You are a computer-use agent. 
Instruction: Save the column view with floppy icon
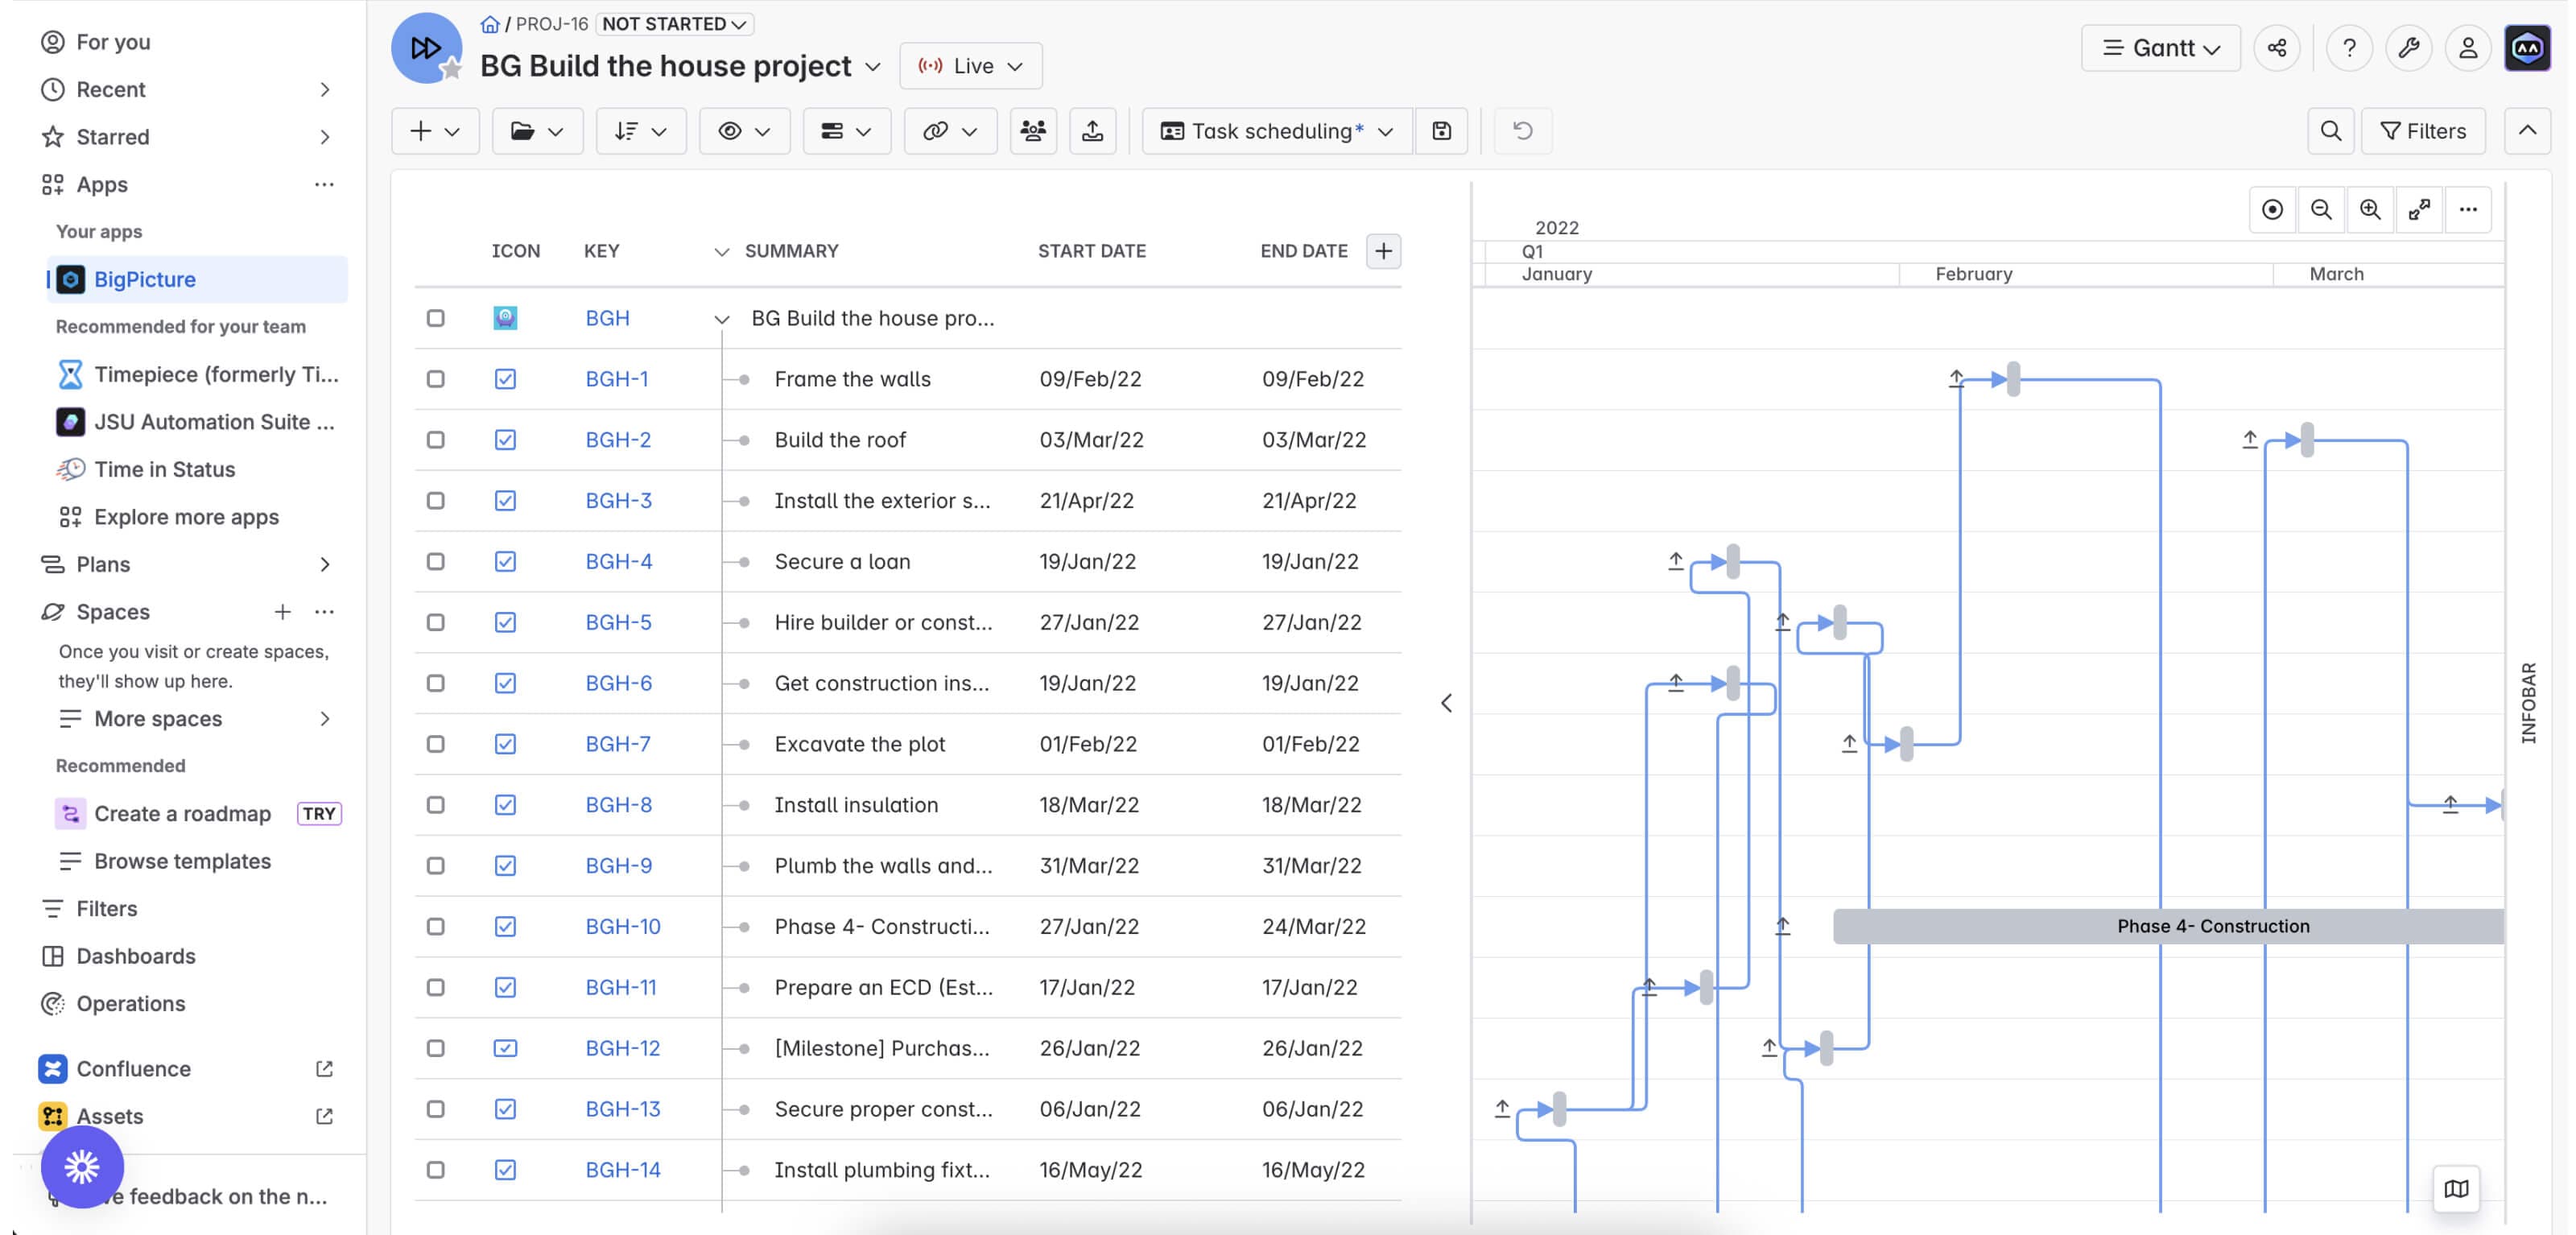coord(1441,131)
